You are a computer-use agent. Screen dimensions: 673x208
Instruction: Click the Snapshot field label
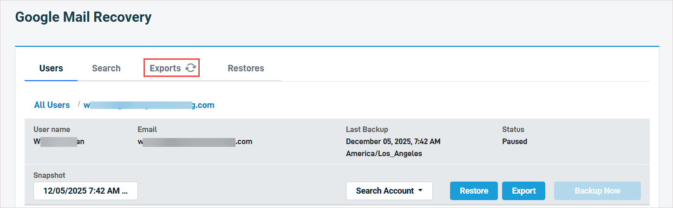(x=49, y=176)
